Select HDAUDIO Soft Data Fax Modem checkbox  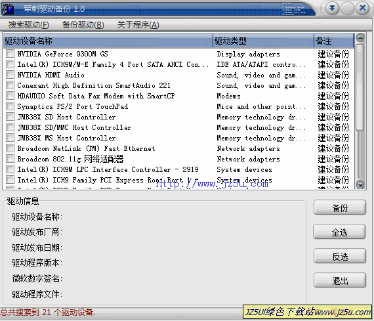pyautogui.click(x=10, y=95)
